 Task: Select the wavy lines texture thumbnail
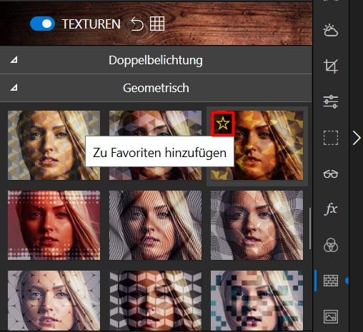(155, 225)
